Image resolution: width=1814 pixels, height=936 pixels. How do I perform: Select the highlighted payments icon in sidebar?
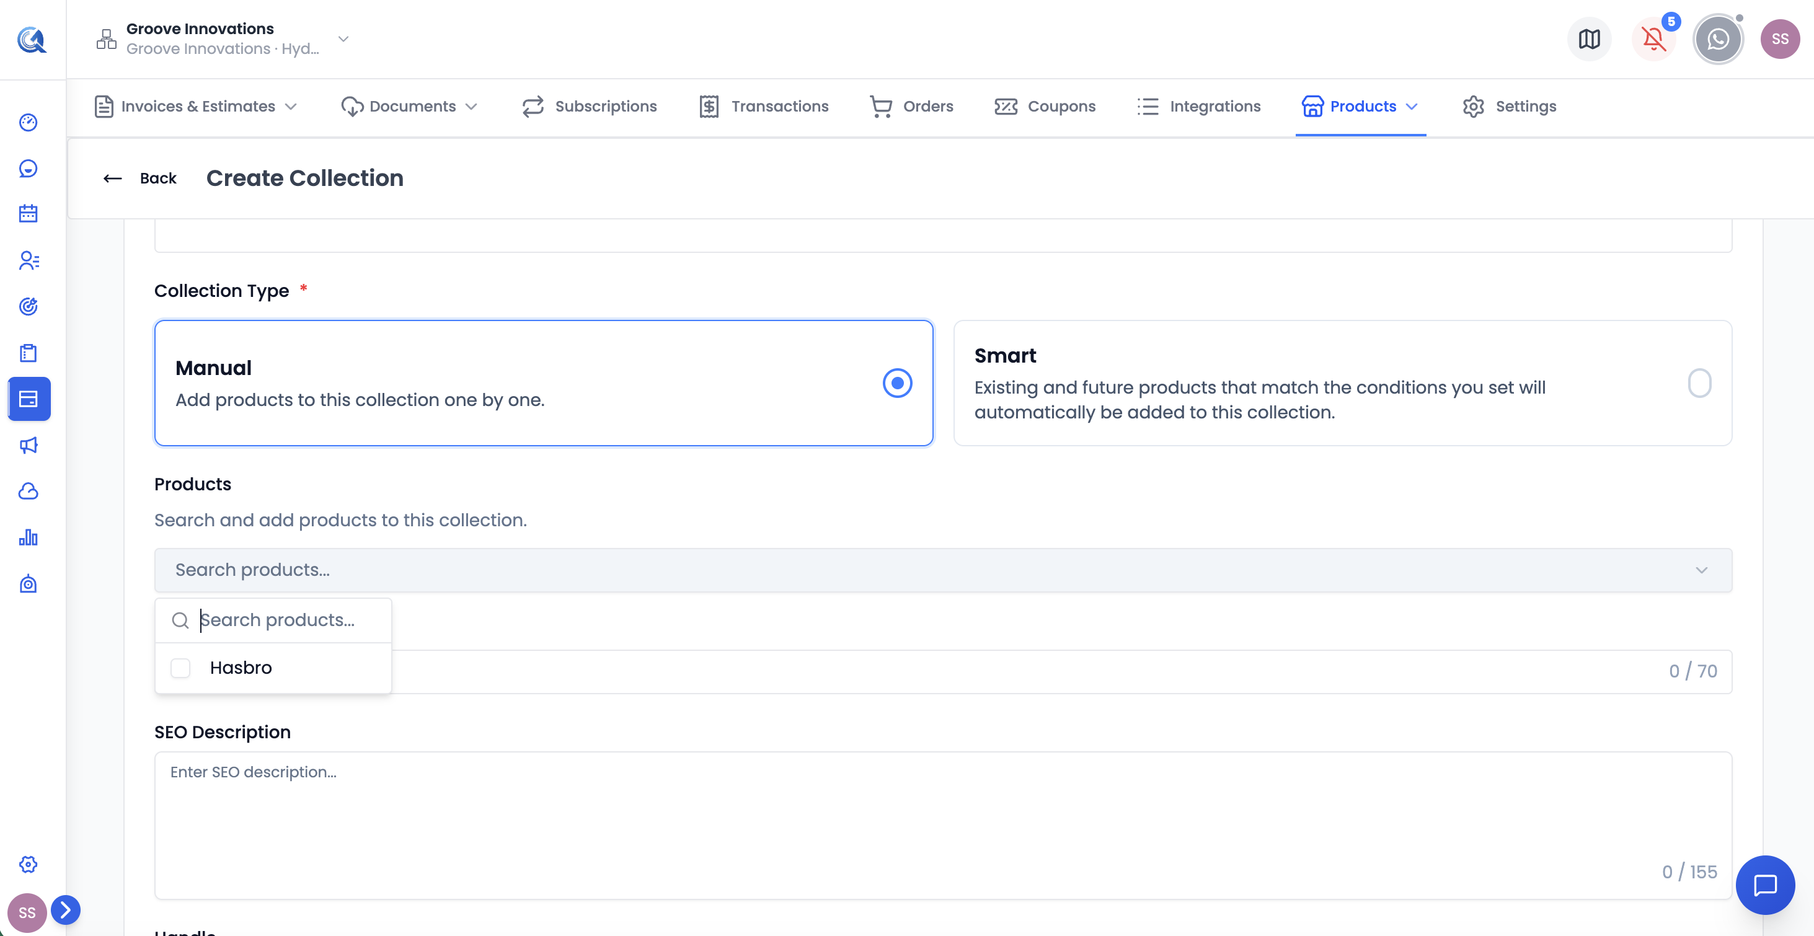[x=29, y=399]
